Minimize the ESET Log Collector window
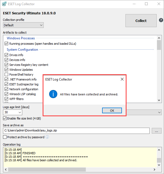Viewport: 164px width, 174px height. click(x=134, y=4)
